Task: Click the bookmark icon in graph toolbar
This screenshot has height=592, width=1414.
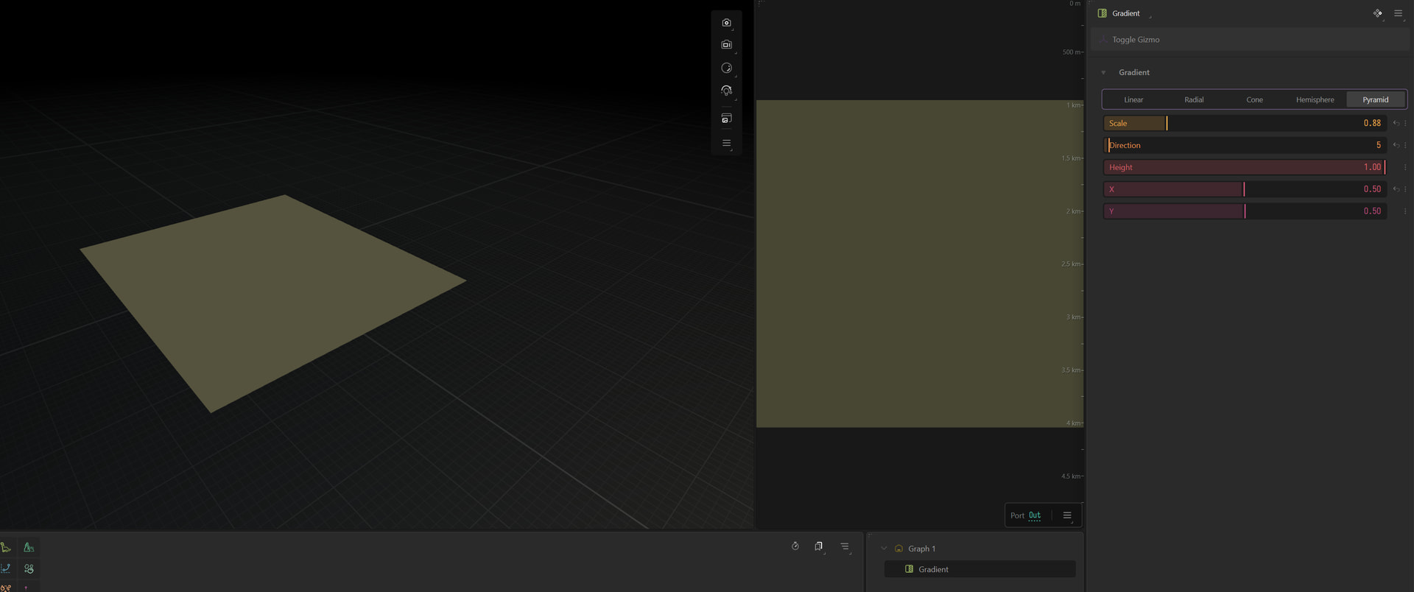Action: pos(818,546)
